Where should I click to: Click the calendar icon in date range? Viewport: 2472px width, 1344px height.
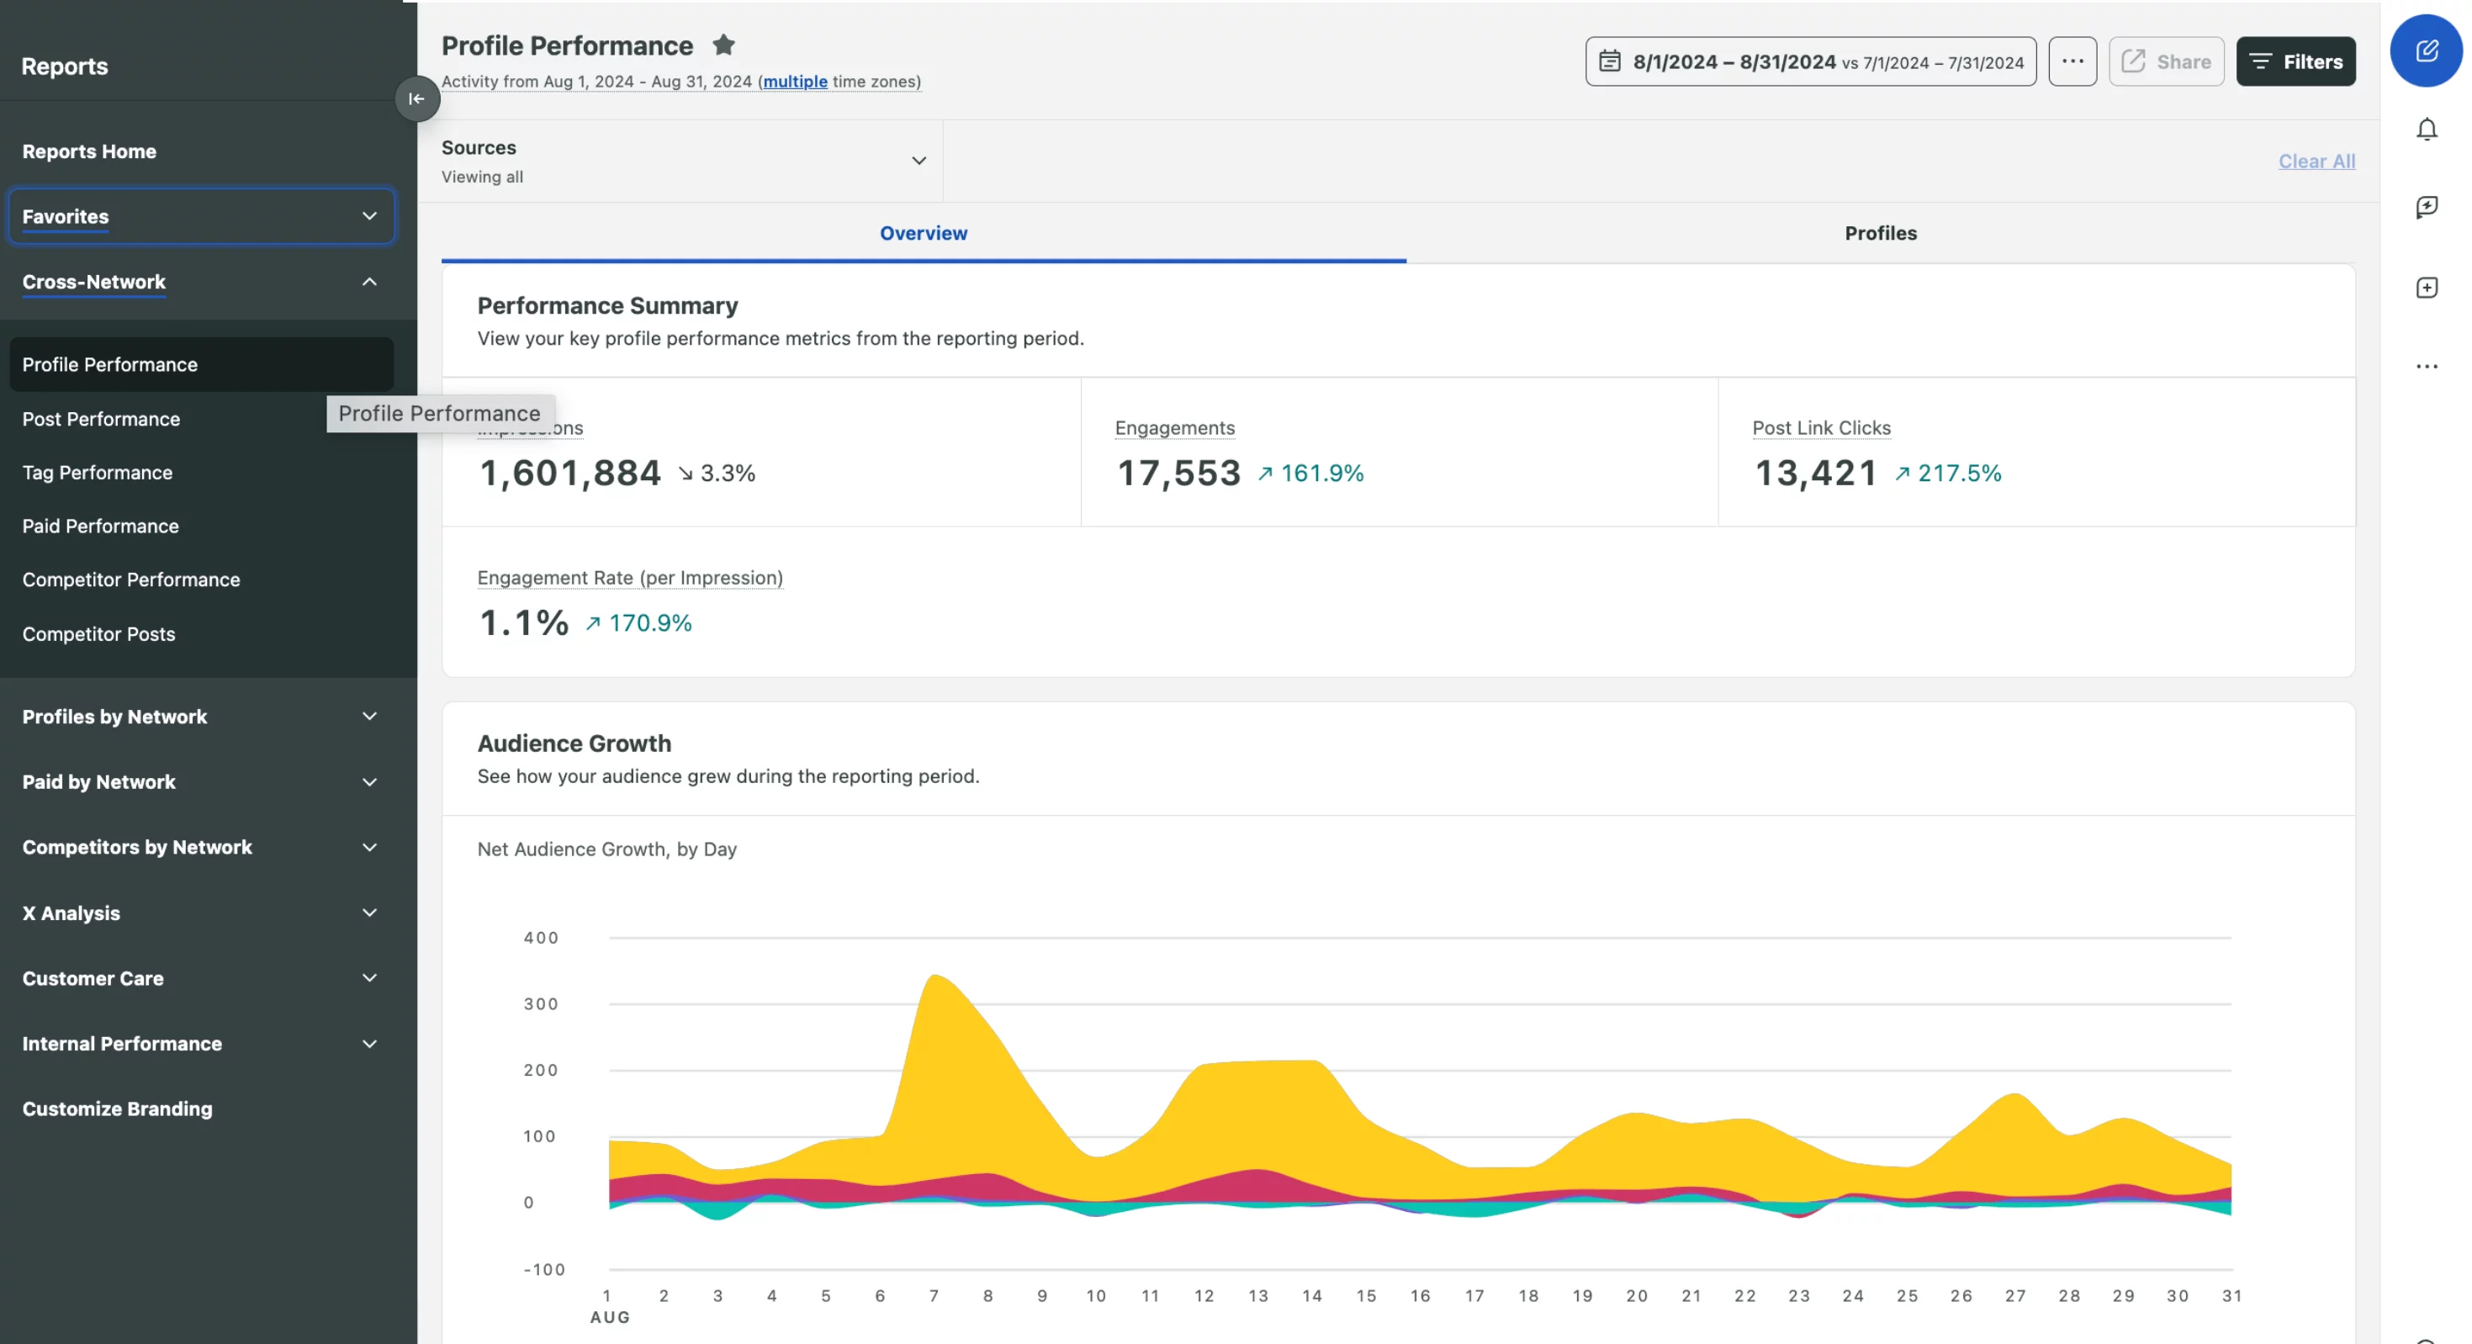[1609, 61]
